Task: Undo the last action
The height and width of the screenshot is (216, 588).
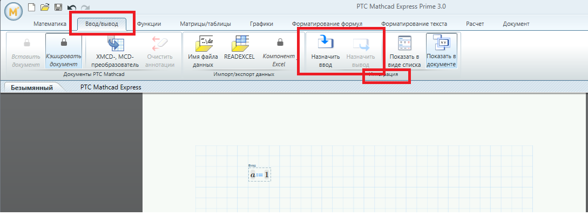Action: 72,7
